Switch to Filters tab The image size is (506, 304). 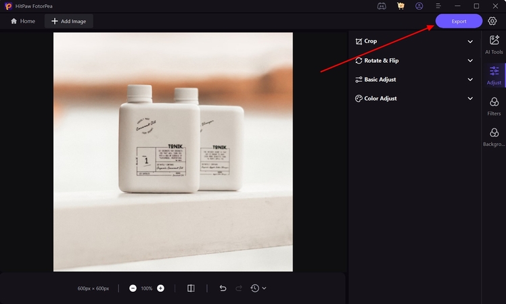(x=494, y=106)
